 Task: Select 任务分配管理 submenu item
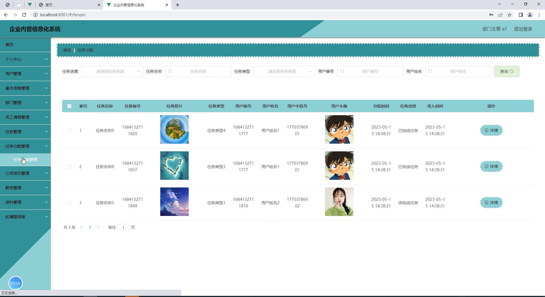pyautogui.click(x=25, y=160)
